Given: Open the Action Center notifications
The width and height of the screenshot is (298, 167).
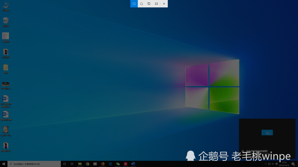Looking at the screenshot, I should [293, 164].
